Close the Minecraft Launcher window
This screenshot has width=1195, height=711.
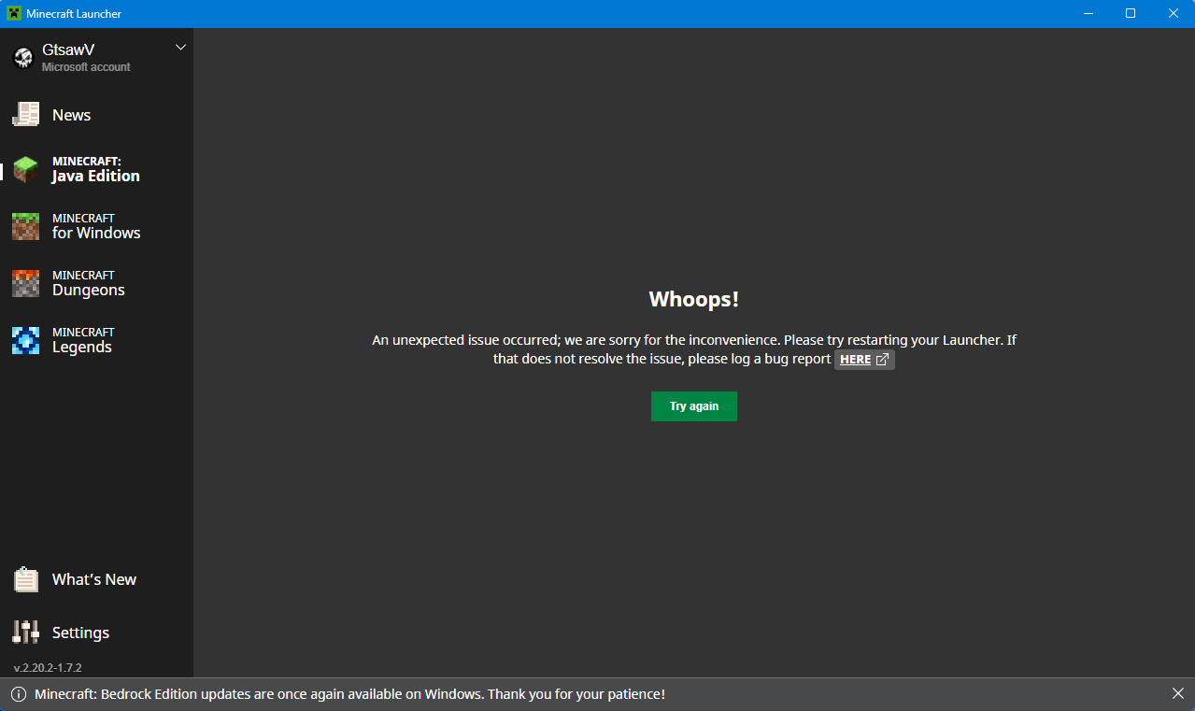coord(1174,13)
